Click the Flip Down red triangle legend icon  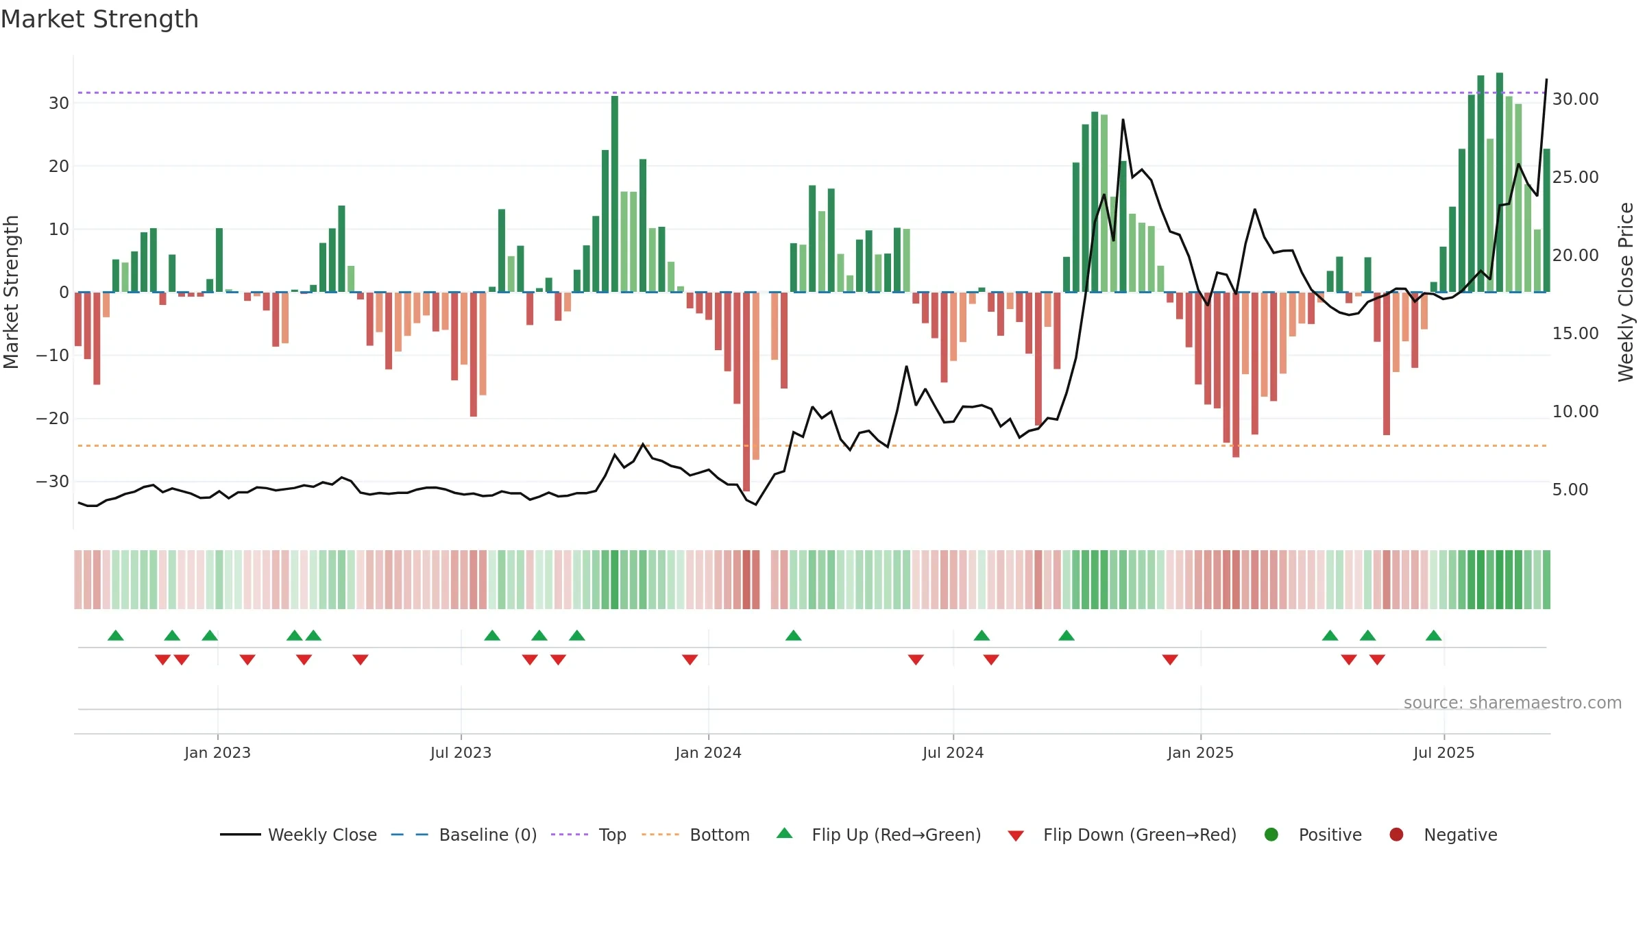click(x=1016, y=835)
